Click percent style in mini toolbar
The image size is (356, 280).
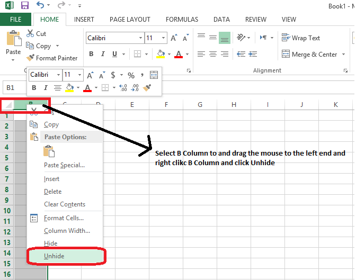tap(131, 75)
